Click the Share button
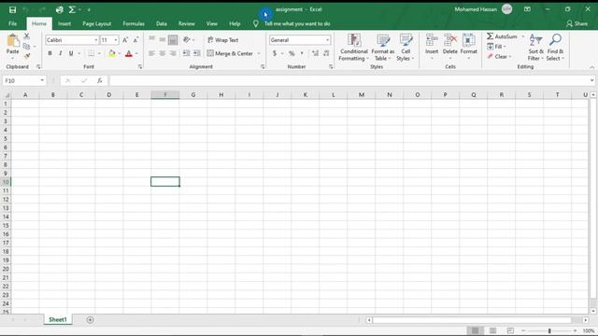The height and width of the screenshot is (336, 598). pos(577,23)
